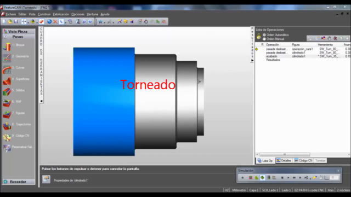
Task: Click the New file toolbar icon
Action: [x=4, y=22]
